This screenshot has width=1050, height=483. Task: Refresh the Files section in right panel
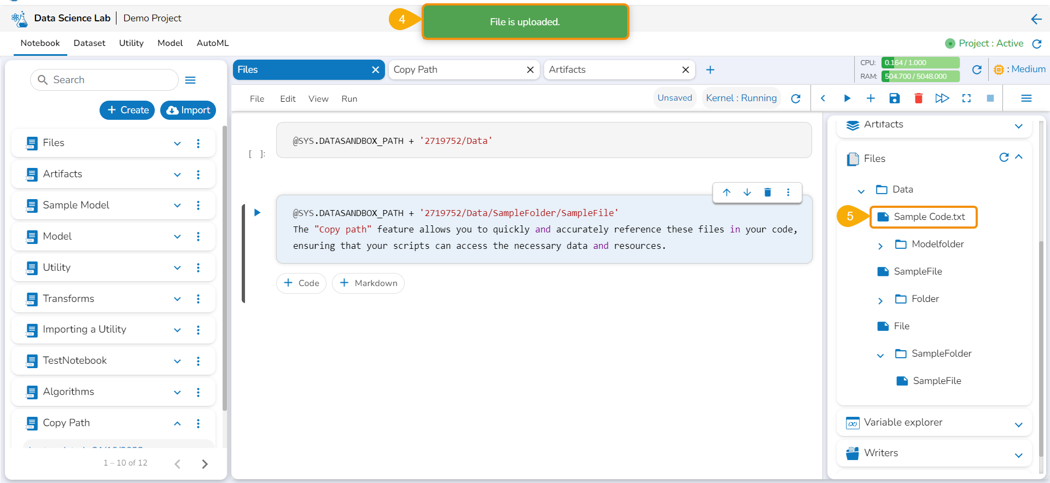1004,158
